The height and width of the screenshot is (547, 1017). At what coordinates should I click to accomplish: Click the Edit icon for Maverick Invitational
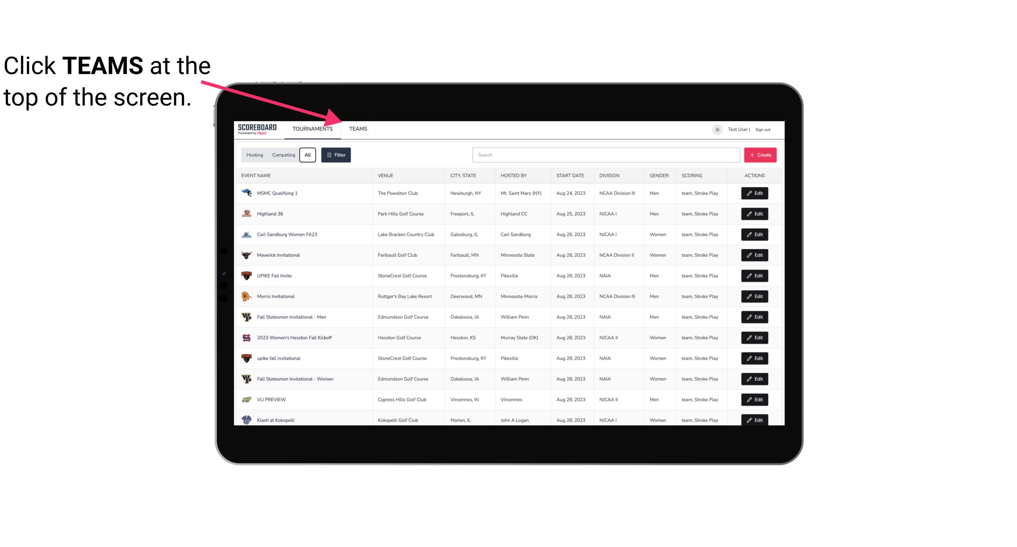[x=754, y=255]
